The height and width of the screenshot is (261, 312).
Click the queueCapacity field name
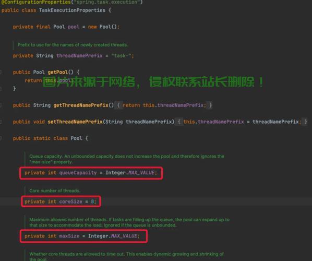pyautogui.click(x=78, y=173)
